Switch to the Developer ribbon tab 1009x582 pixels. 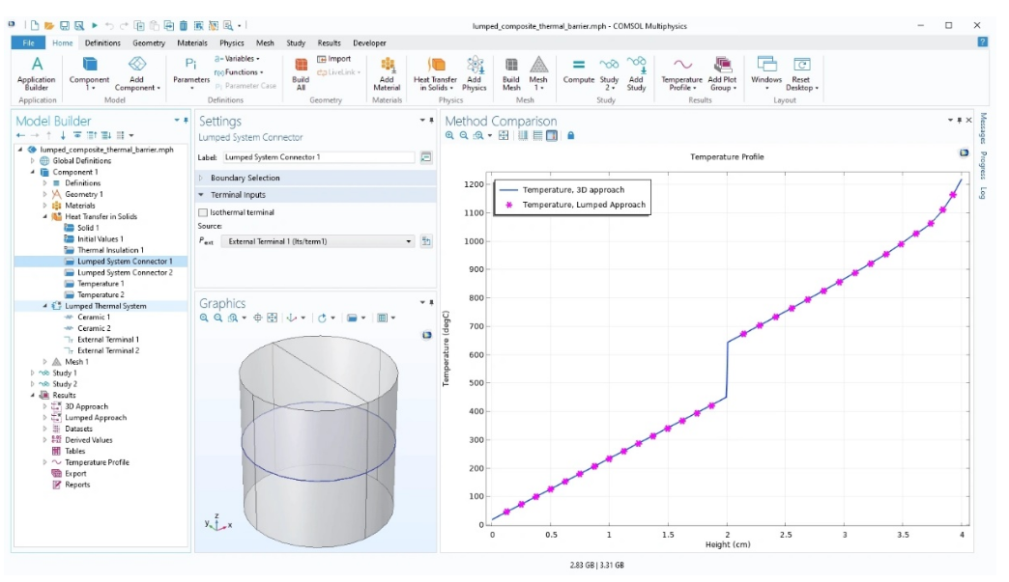369,42
